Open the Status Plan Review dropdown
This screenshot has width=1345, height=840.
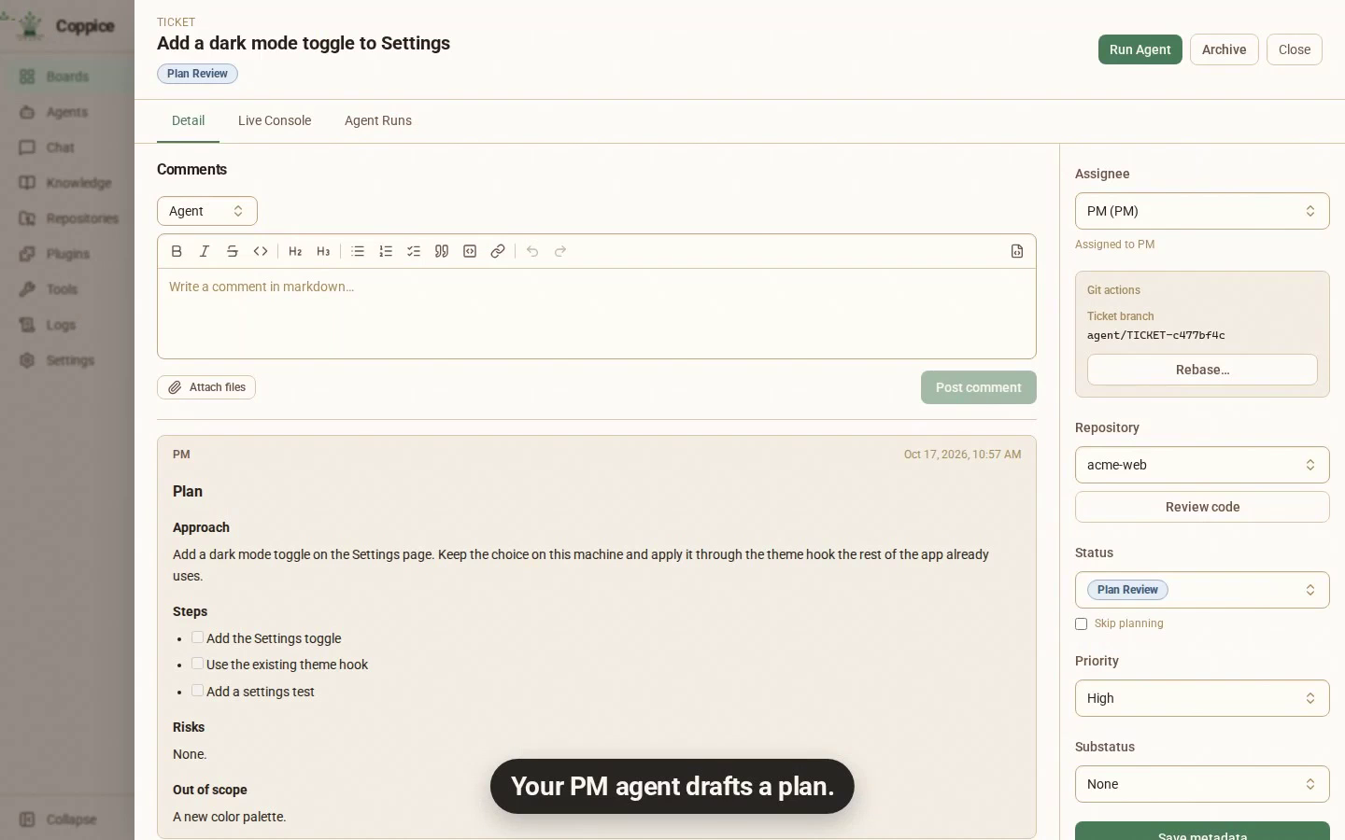pyautogui.click(x=1202, y=590)
